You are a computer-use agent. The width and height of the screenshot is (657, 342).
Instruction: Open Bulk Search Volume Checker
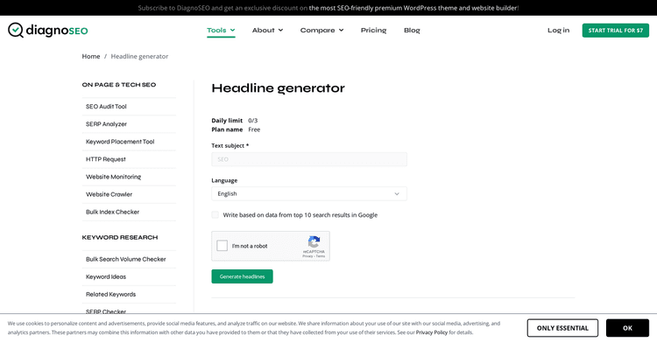(125, 259)
